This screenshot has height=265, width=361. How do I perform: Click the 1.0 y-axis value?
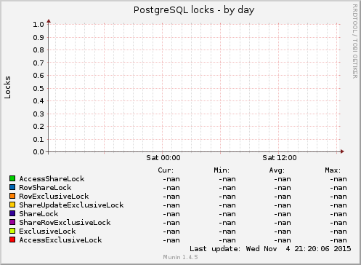tap(38, 24)
